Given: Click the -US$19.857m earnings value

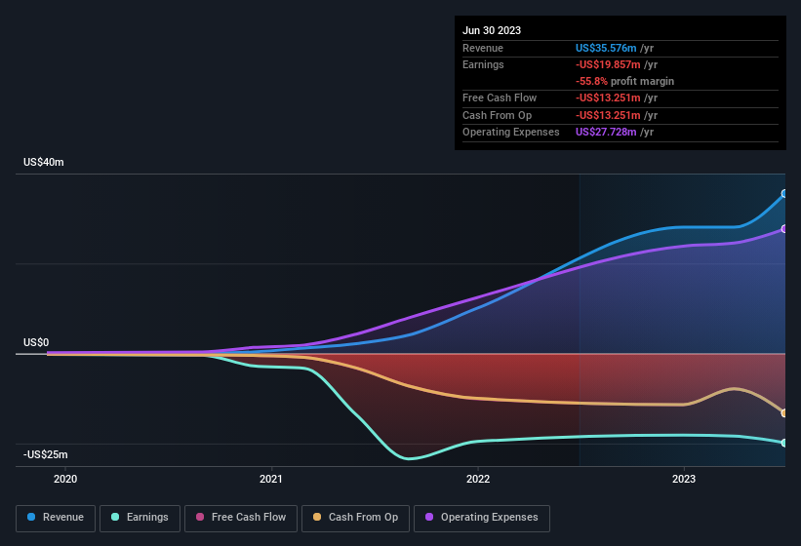Looking at the screenshot, I should click(x=608, y=64).
